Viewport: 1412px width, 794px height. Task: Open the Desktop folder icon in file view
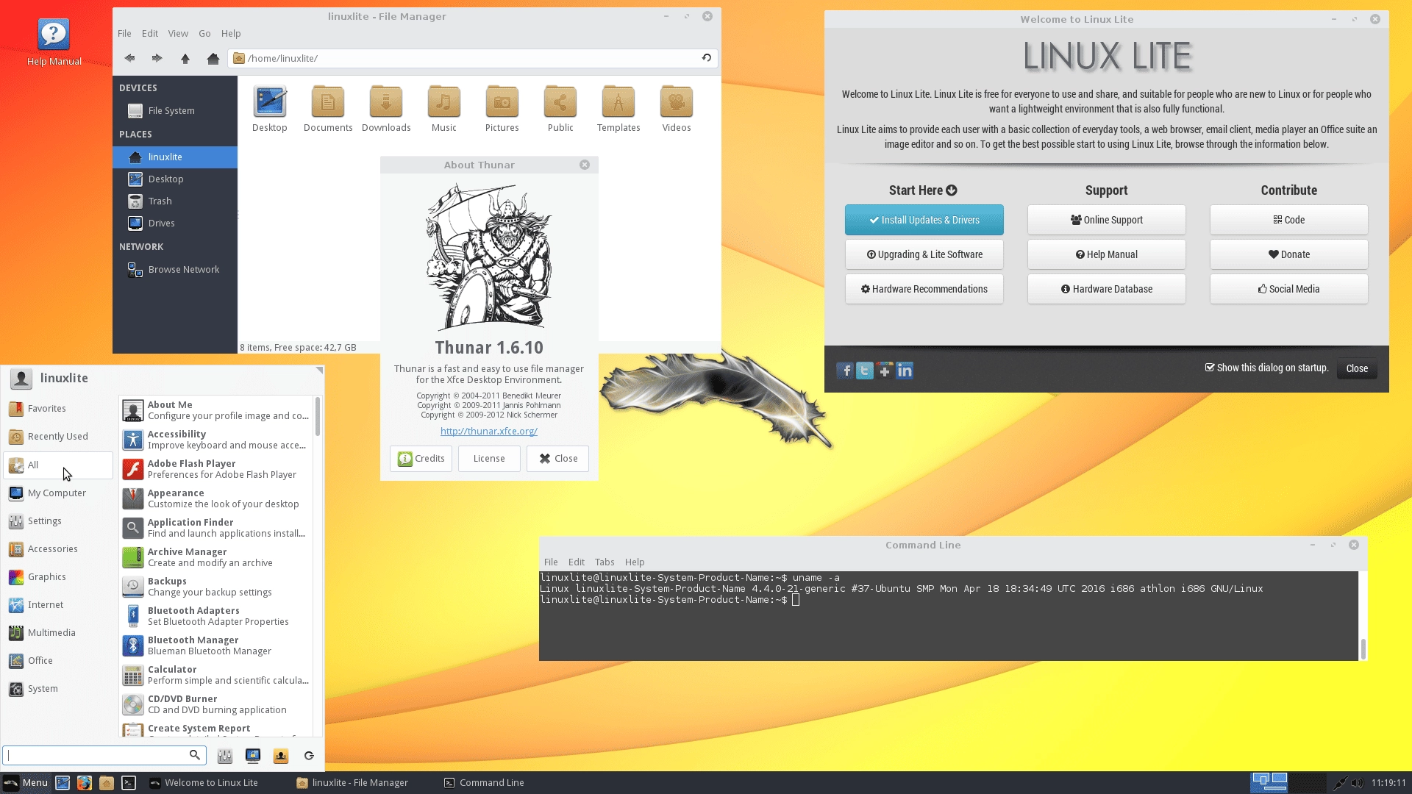click(x=270, y=109)
